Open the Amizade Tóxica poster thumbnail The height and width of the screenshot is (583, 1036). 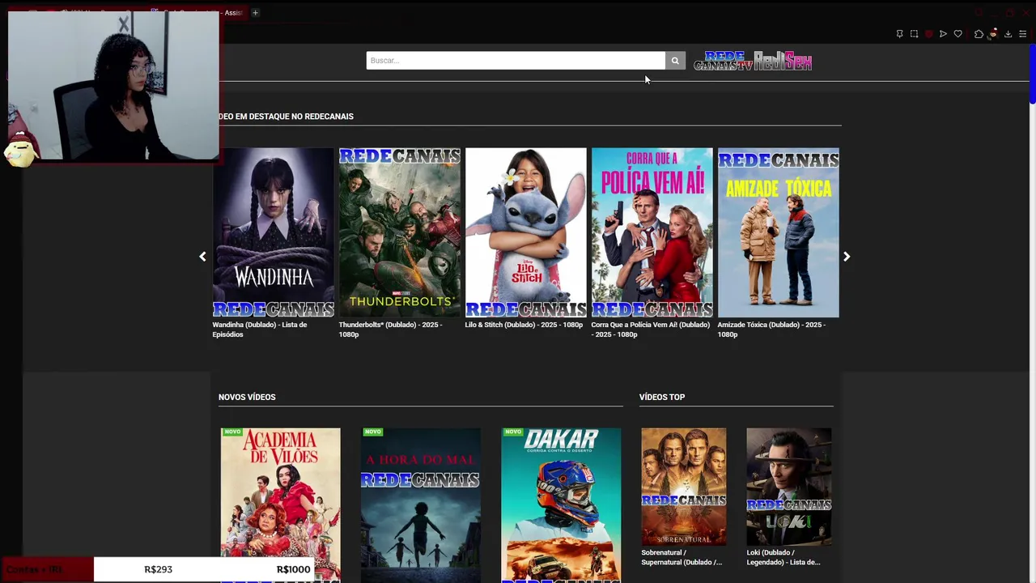point(779,232)
